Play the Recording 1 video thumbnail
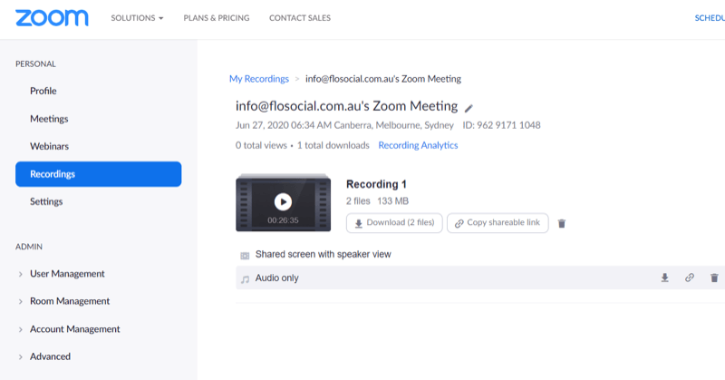The width and height of the screenshot is (725, 380). pyautogui.click(x=283, y=202)
